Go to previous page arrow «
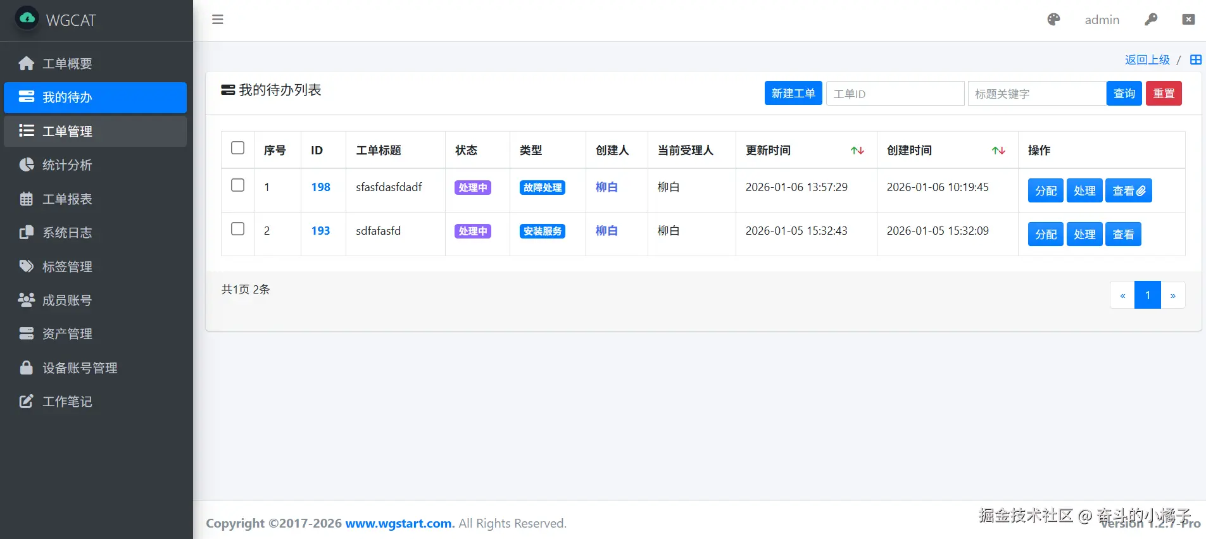The width and height of the screenshot is (1206, 539). pos(1122,295)
